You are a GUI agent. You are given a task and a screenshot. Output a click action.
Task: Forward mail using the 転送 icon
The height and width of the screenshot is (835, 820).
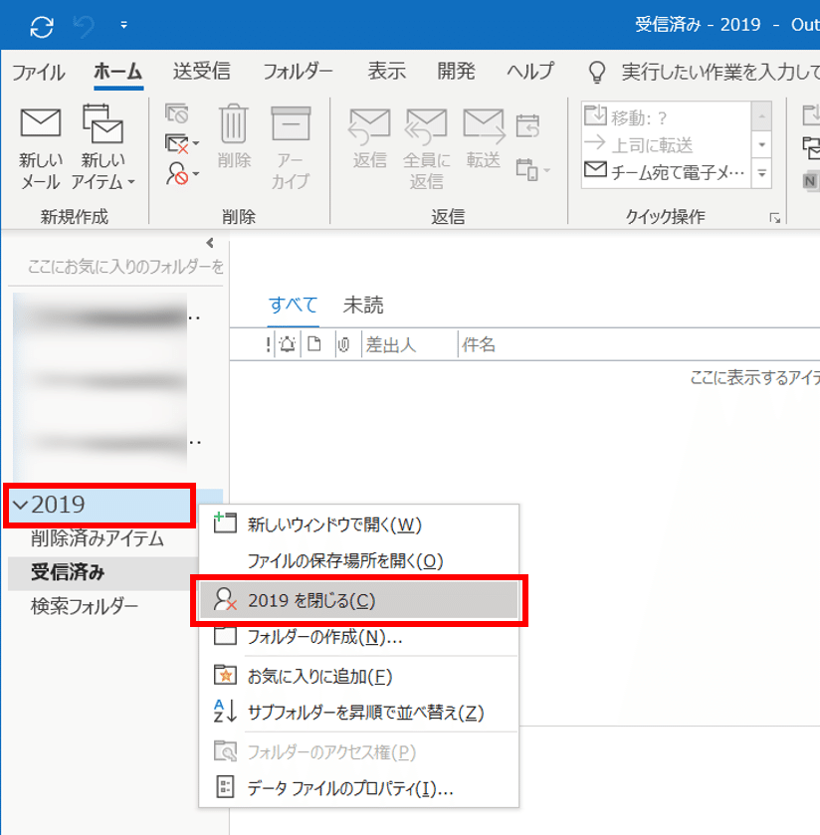point(483,124)
